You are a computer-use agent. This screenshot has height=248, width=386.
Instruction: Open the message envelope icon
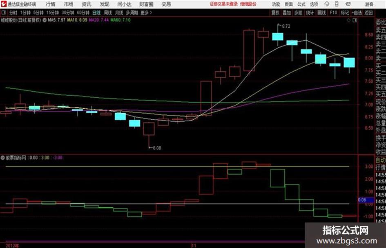tap(348, 4)
